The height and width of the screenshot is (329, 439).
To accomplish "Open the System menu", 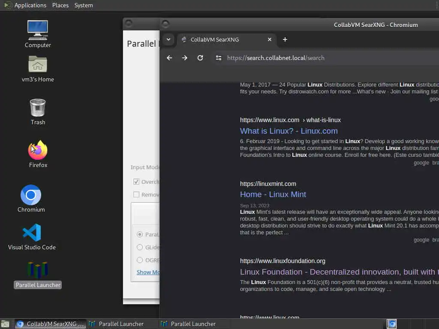I will tap(84, 5).
